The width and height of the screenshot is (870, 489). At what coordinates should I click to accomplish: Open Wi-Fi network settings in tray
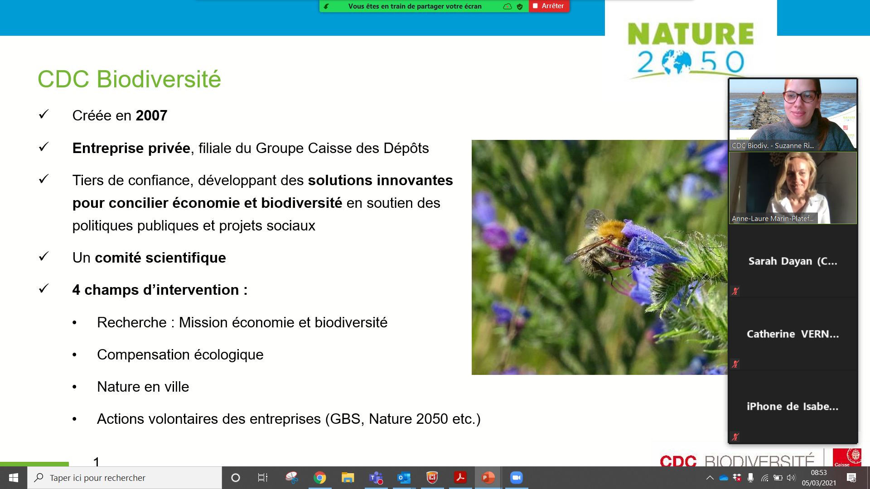pos(765,478)
